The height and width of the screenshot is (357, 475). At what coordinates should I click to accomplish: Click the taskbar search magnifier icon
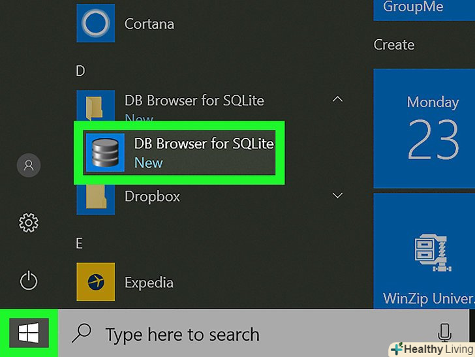[81, 333]
